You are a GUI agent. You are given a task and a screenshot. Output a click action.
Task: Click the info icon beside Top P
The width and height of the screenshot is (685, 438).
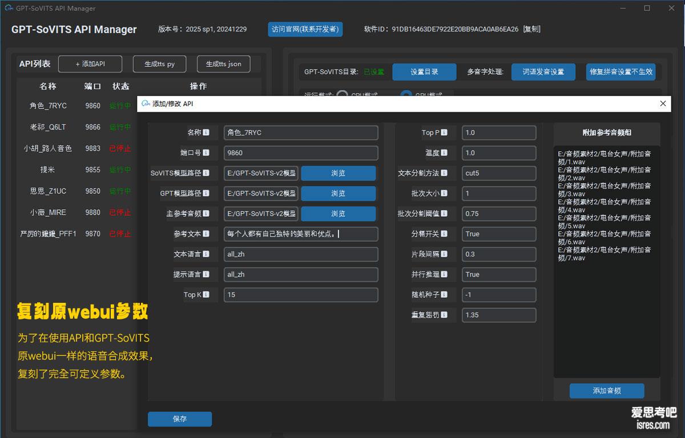(444, 132)
